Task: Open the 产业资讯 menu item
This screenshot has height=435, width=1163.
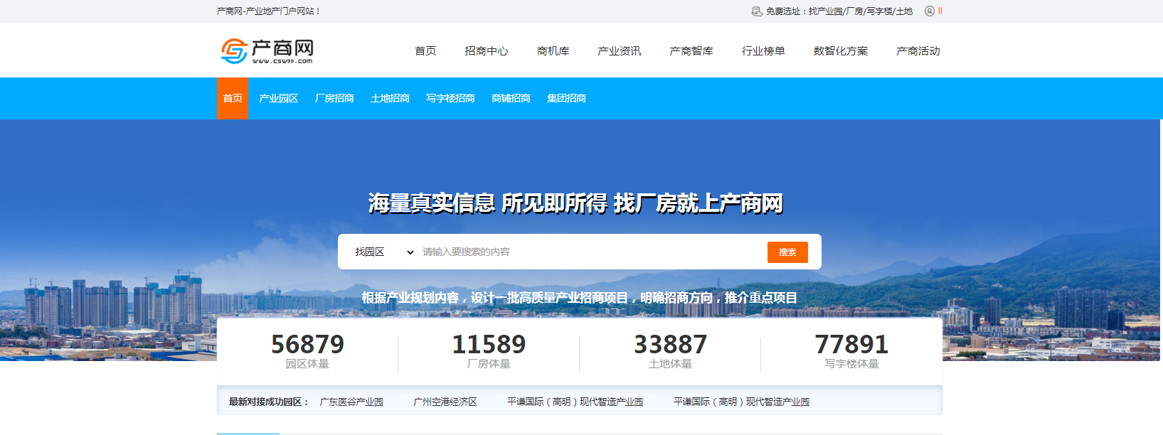Action: pyautogui.click(x=619, y=51)
